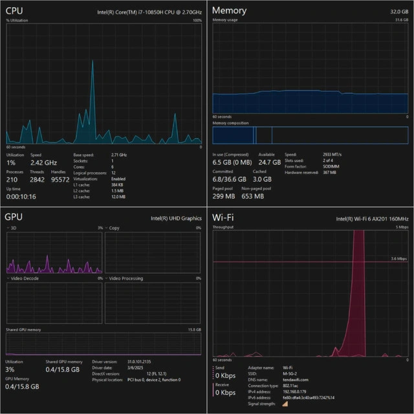Open the Video Decode engine dropdown
The image size is (414, 414).
(8, 278)
